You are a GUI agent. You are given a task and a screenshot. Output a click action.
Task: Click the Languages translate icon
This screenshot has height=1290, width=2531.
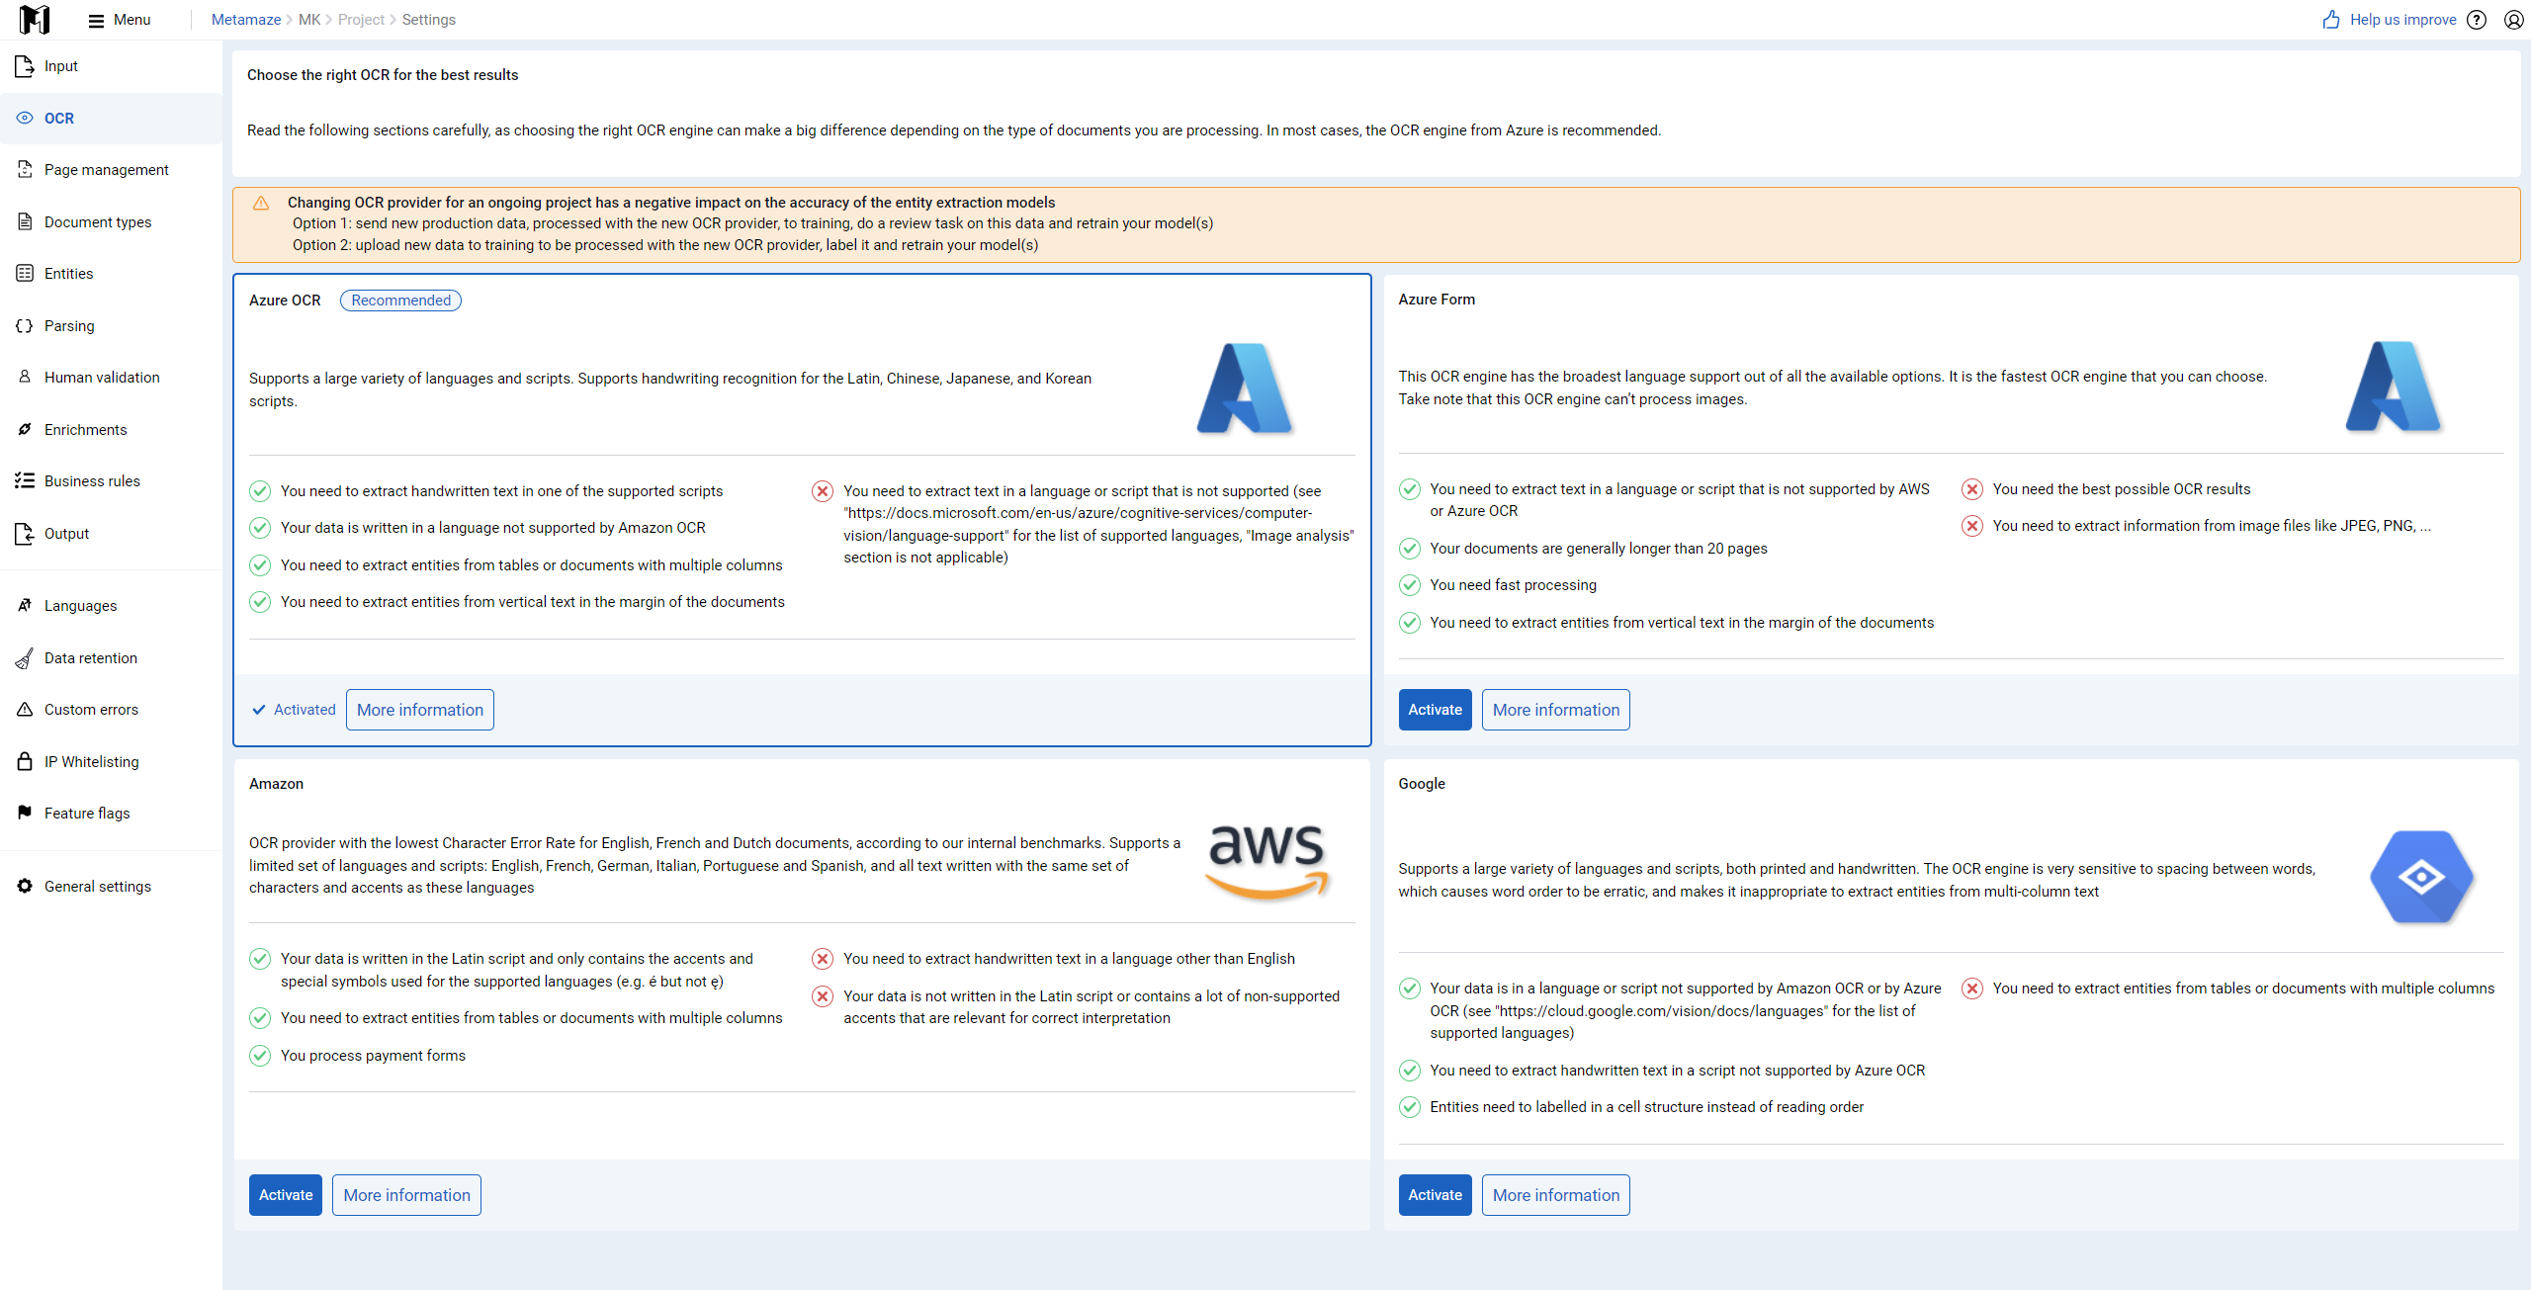click(x=25, y=605)
